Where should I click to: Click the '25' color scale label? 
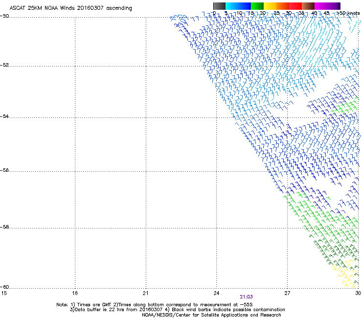(276, 13)
